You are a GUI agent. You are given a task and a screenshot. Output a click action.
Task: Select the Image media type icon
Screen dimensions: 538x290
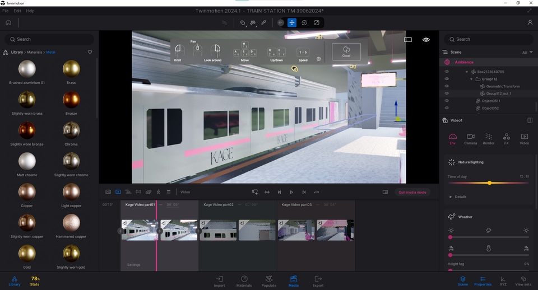point(108,192)
